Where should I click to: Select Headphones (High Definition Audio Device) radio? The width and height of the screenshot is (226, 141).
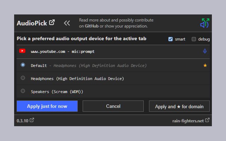tap(23, 78)
